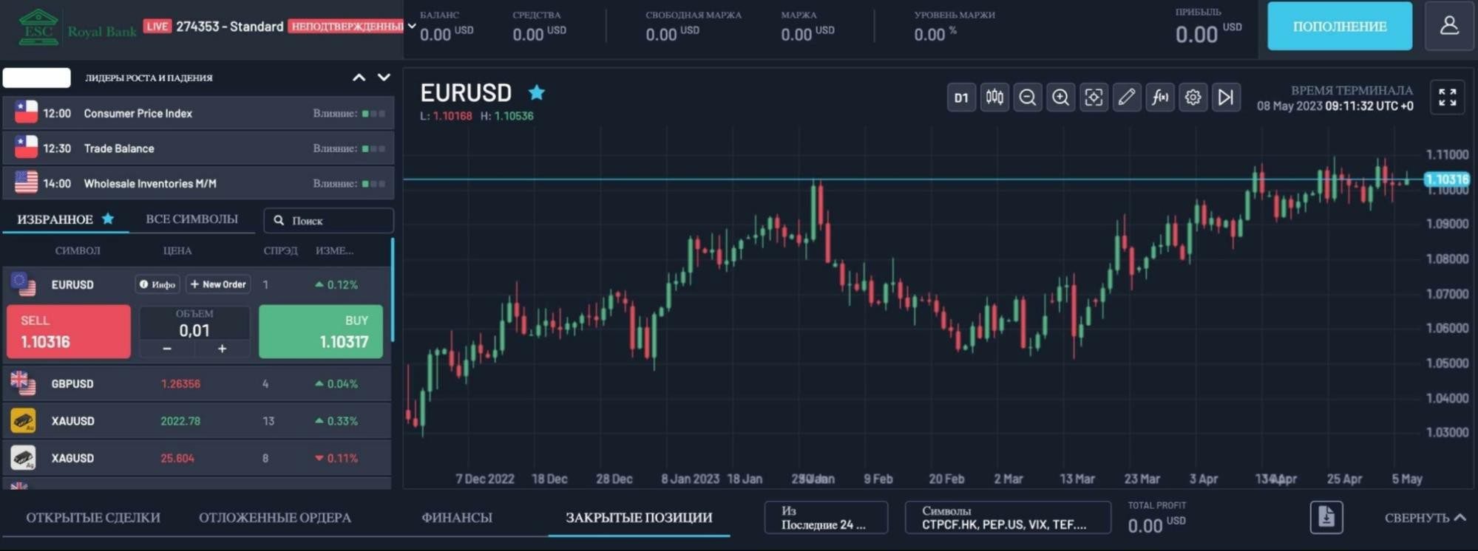Decrease volume with minus button
This screenshot has height=551, width=1478.
[x=167, y=349]
